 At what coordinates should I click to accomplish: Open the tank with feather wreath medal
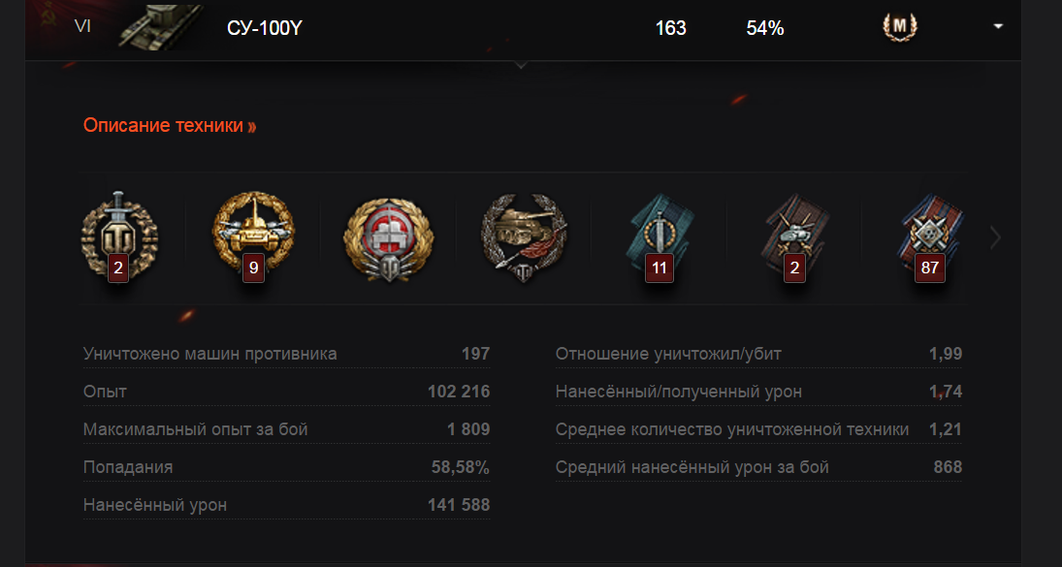point(524,237)
